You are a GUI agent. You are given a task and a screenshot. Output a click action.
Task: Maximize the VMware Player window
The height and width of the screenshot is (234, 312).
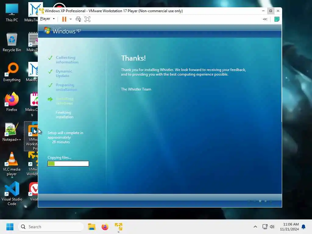tap(271, 11)
